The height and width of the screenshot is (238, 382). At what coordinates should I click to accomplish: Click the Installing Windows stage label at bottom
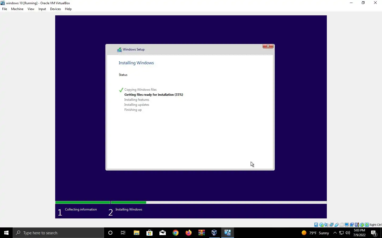coord(129,209)
